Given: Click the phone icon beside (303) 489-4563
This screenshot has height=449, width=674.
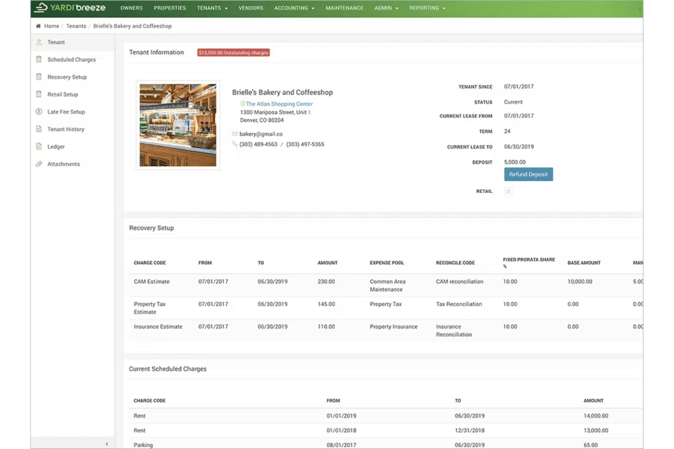Looking at the screenshot, I should click(x=235, y=144).
